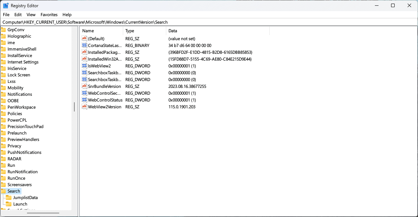Click the 34 b7 d6 64 binary data
This screenshot has height=217, width=418.
[190, 46]
